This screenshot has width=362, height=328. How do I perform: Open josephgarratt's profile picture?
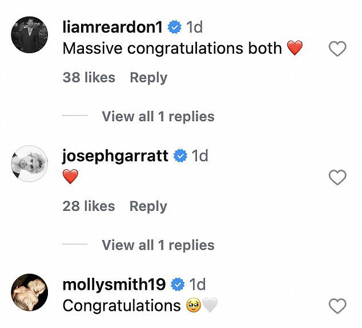click(30, 164)
